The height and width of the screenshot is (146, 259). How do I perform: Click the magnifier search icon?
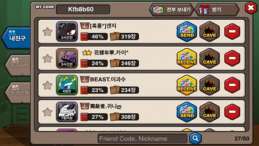[x=195, y=138]
